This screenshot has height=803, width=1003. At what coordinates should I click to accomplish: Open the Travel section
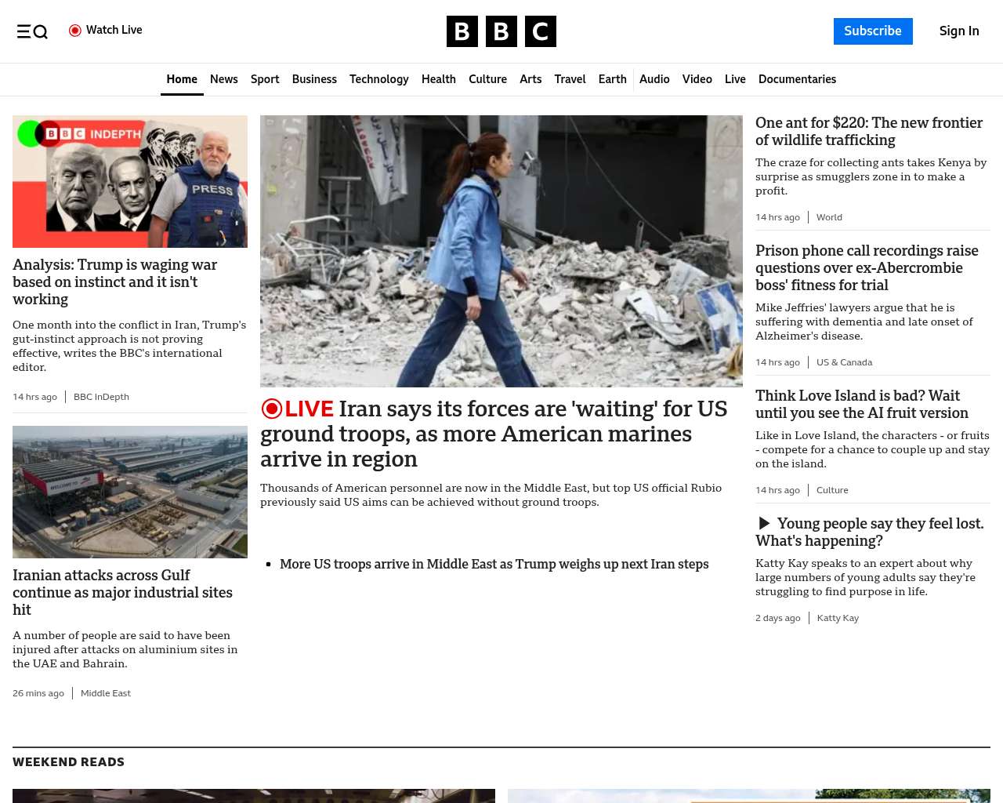coord(570,79)
